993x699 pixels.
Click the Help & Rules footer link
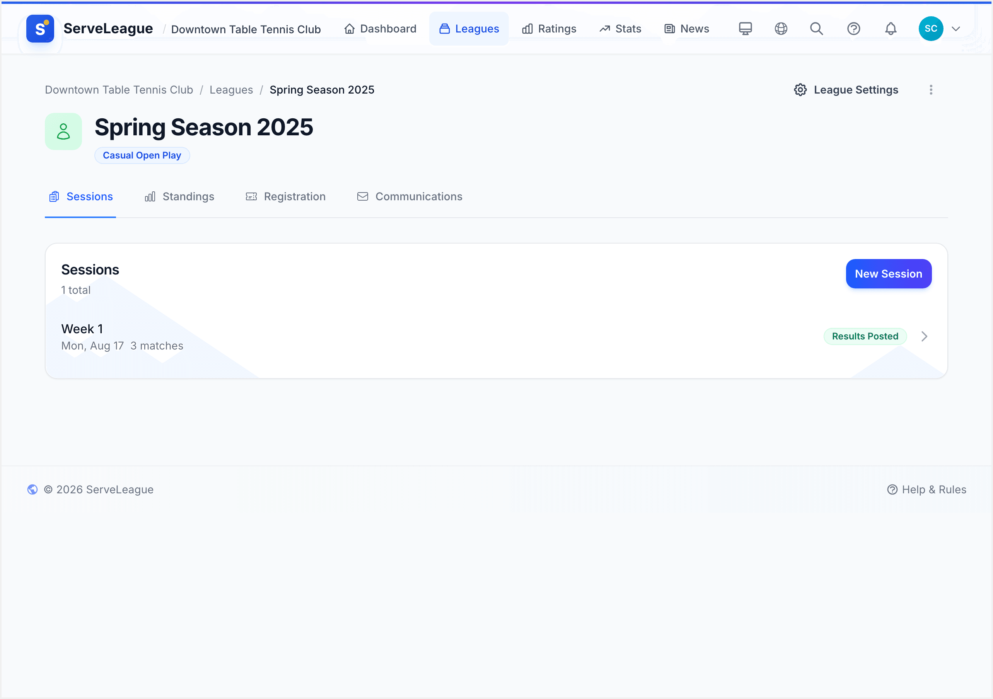coord(926,489)
